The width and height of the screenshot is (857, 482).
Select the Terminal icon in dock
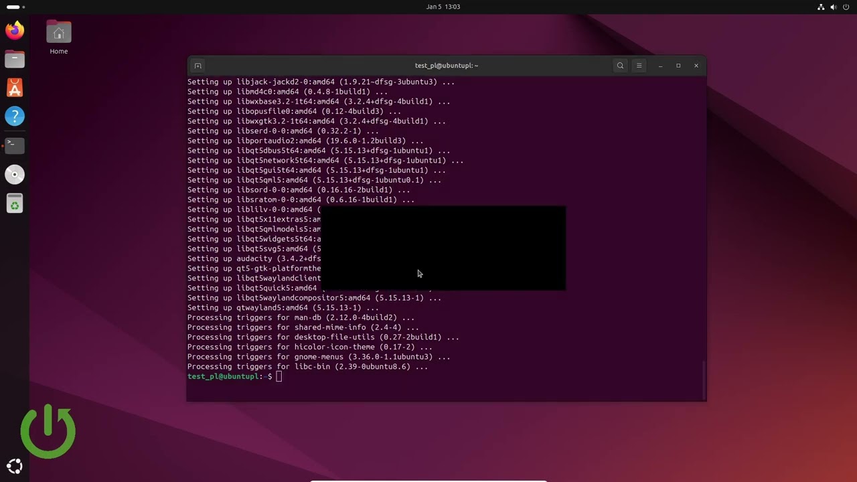[x=15, y=145]
